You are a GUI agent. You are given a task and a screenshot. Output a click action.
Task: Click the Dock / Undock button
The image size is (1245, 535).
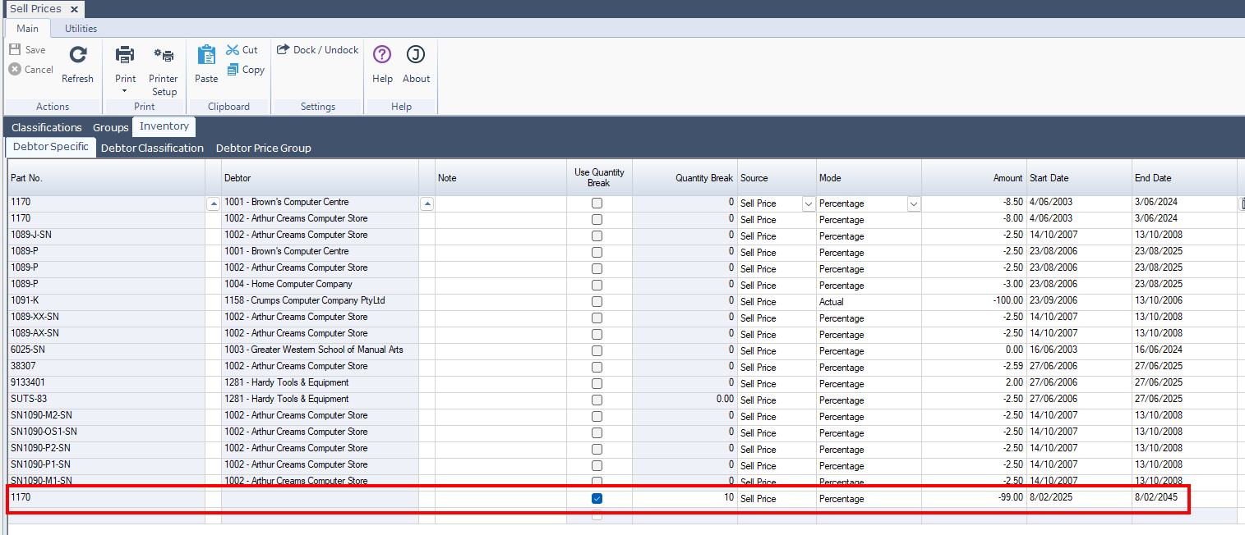(x=318, y=50)
